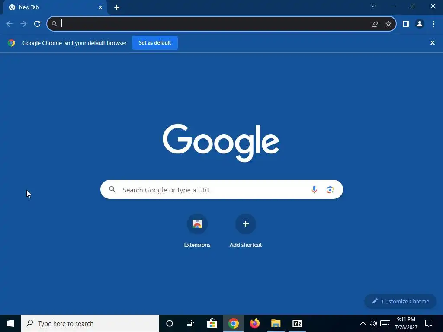This screenshot has height=332, width=443.
Task: Open the notification center icon
Action: pyautogui.click(x=429, y=323)
